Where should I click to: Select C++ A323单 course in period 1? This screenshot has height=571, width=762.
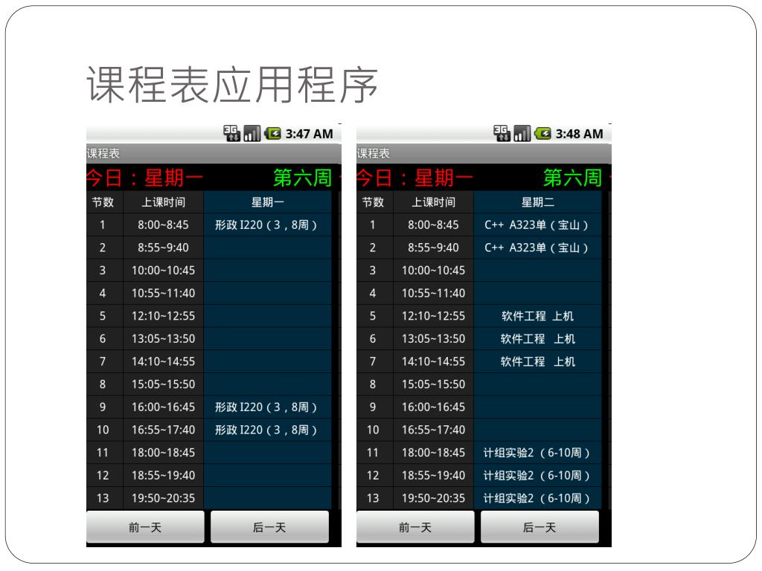pos(538,225)
